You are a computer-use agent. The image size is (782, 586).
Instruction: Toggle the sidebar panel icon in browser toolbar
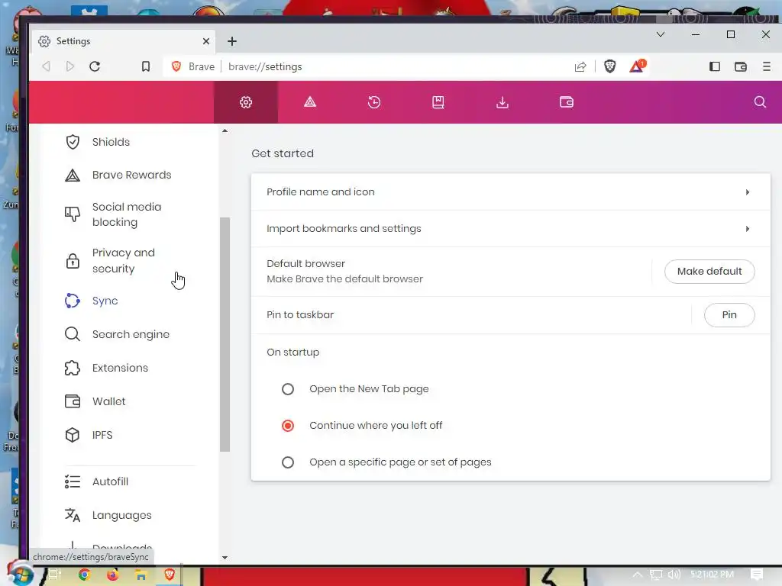pyautogui.click(x=715, y=66)
